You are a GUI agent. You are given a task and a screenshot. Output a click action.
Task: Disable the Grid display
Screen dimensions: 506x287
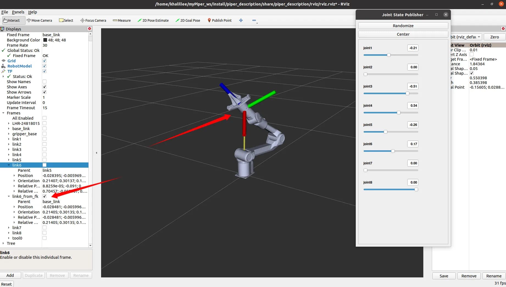(44, 61)
